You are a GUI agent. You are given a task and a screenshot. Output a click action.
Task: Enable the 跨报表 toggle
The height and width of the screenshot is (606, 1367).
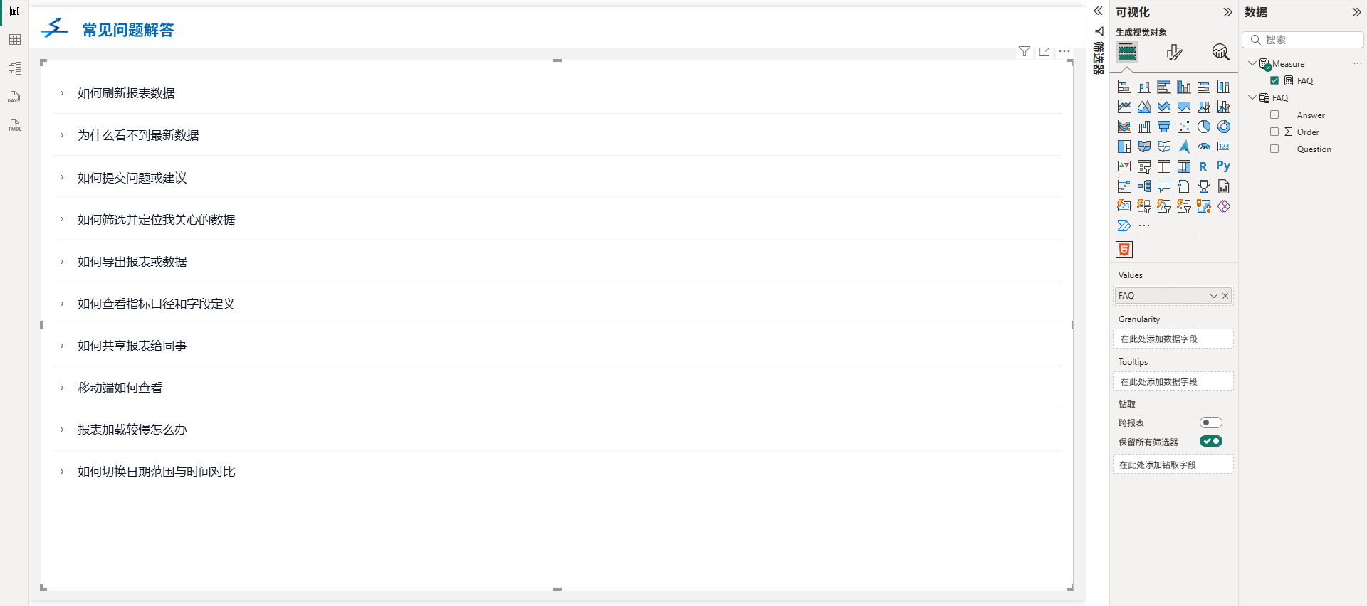pyautogui.click(x=1210, y=422)
